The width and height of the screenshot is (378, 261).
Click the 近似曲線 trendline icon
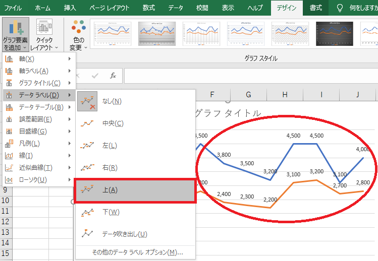9,168
